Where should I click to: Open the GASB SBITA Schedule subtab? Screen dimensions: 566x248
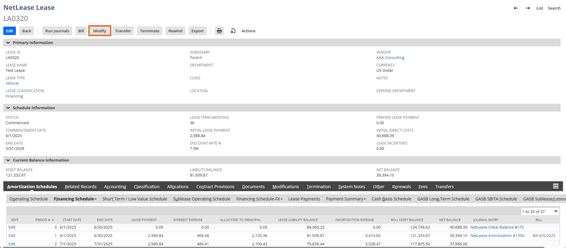coord(496,199)
